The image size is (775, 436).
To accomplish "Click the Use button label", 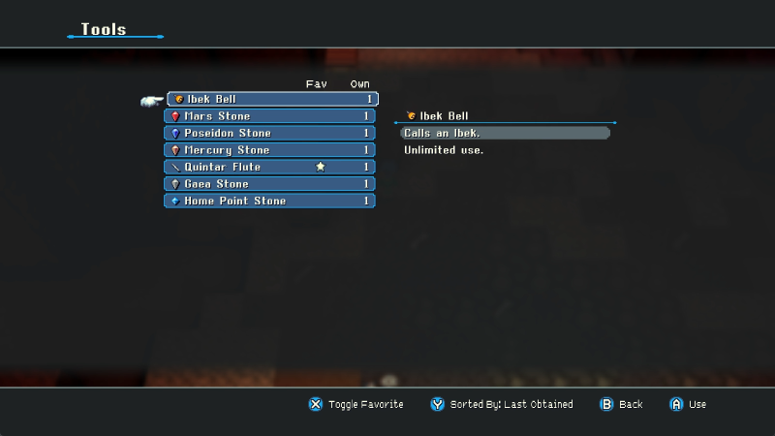I will tap(697, 404).
